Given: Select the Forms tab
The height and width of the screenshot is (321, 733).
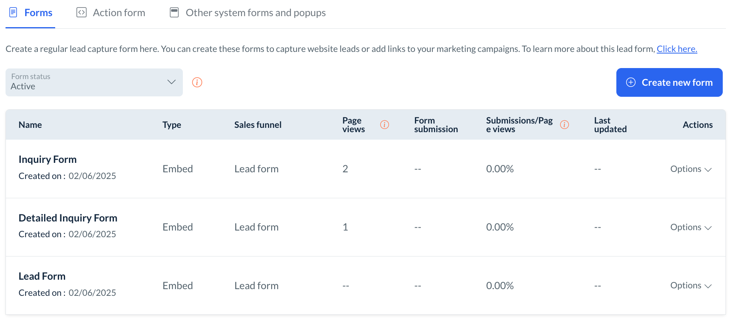Looking at the screenshot, I should (38, 13).
